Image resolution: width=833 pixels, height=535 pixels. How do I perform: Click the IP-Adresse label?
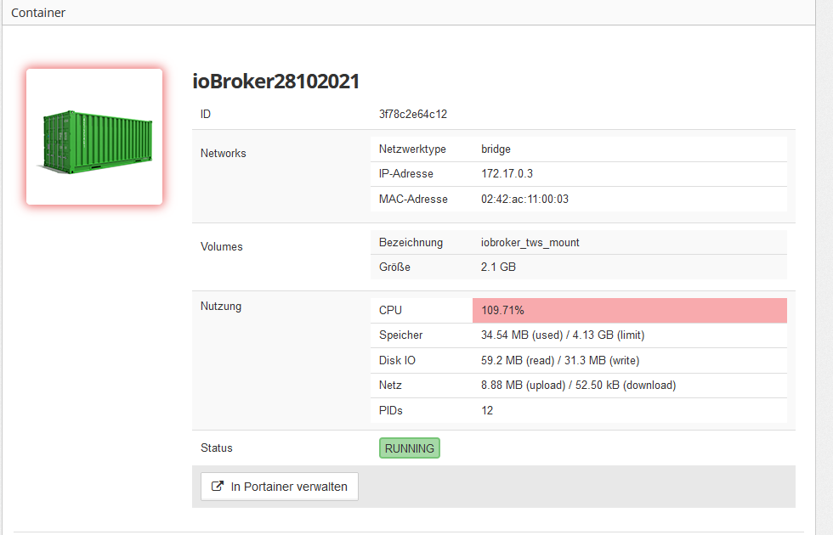point(406,173)
